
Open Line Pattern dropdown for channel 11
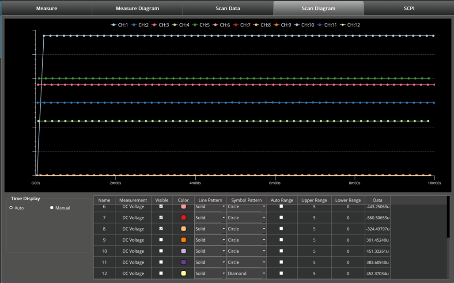[210, 262]
